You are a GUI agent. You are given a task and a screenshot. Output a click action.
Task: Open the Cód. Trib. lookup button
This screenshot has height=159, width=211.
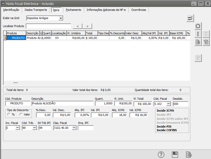(x=34, y=128)
